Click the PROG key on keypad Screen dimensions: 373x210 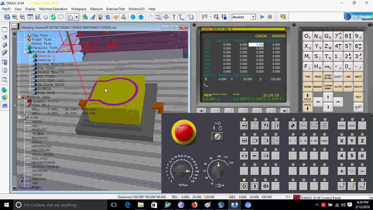318,77
